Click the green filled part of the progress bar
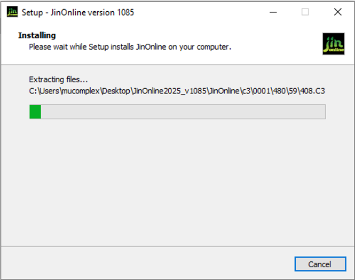This screenshot has height=280, width=355. 35,112
